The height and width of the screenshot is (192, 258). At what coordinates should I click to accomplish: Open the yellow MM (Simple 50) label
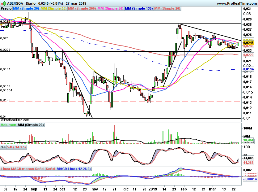tap(53, 8)
